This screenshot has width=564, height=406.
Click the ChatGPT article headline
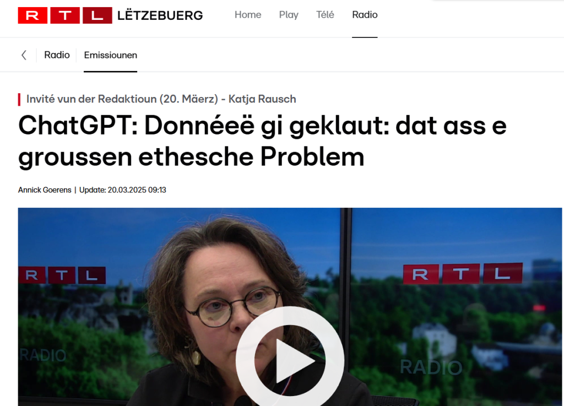tap(262, 141)
